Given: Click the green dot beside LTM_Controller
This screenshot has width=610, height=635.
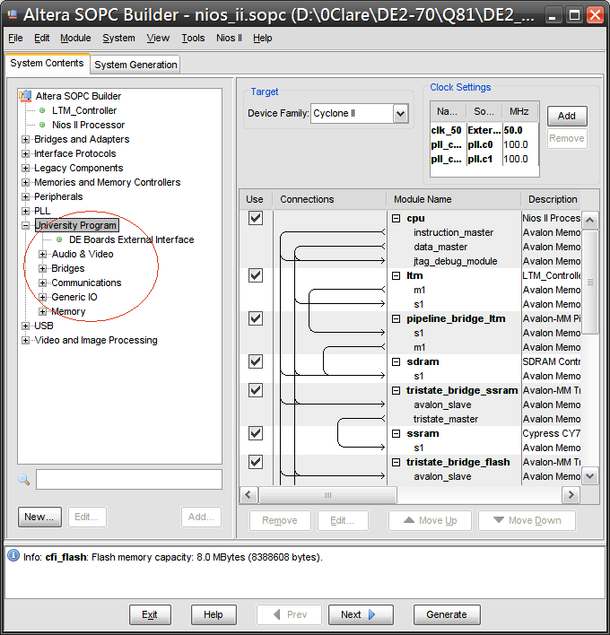Looking at the screenshot, I should pos(42,110).
